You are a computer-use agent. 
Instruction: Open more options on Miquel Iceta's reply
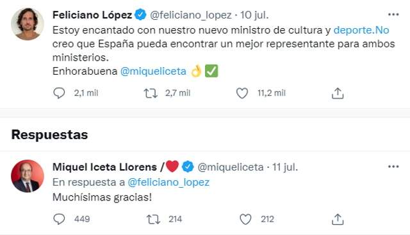(393, 167)
